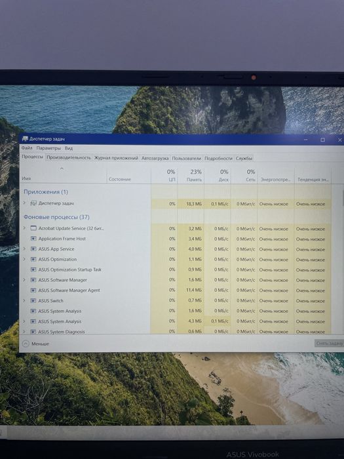Viewport: 344px width, 459px height.
Task: Click the ASUS Software Manager Agent icon
Action: coord(33,290)
